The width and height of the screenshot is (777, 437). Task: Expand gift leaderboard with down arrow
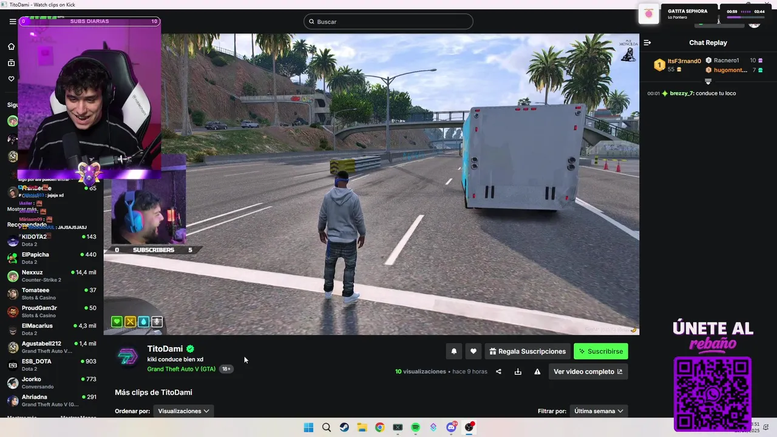pyautogui.click(x=708, y=81)
